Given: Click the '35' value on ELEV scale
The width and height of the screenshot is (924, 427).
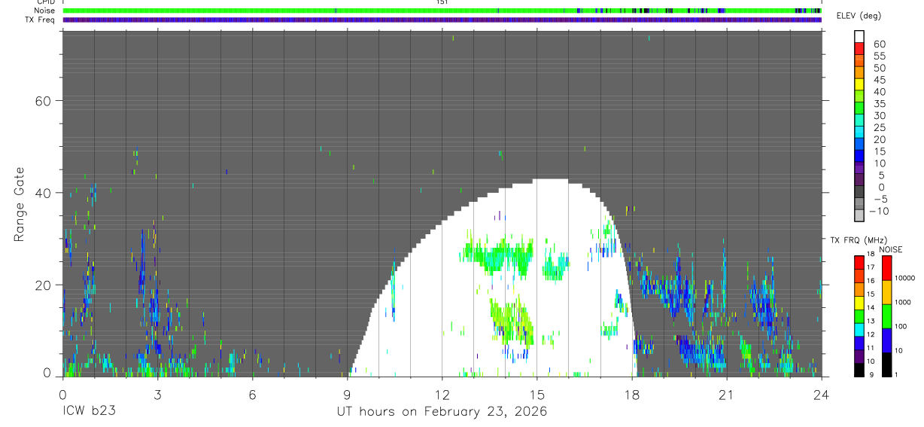Looking at the screenshot, I should click(x=879, y=104).
